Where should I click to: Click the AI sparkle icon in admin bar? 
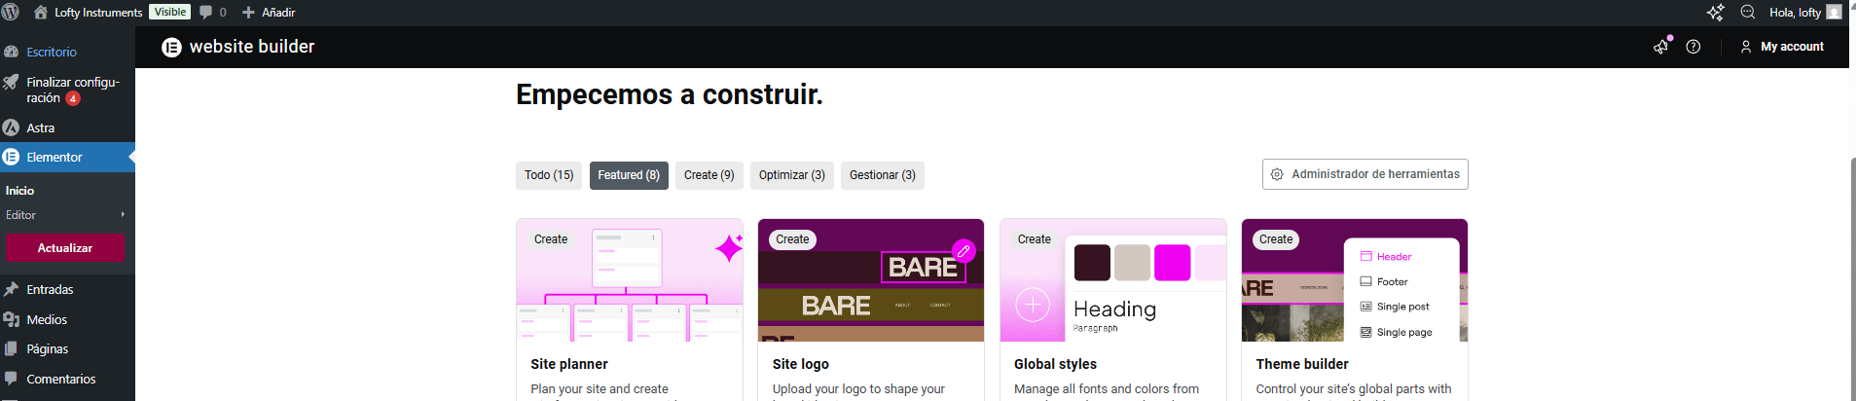point(1715,13)
